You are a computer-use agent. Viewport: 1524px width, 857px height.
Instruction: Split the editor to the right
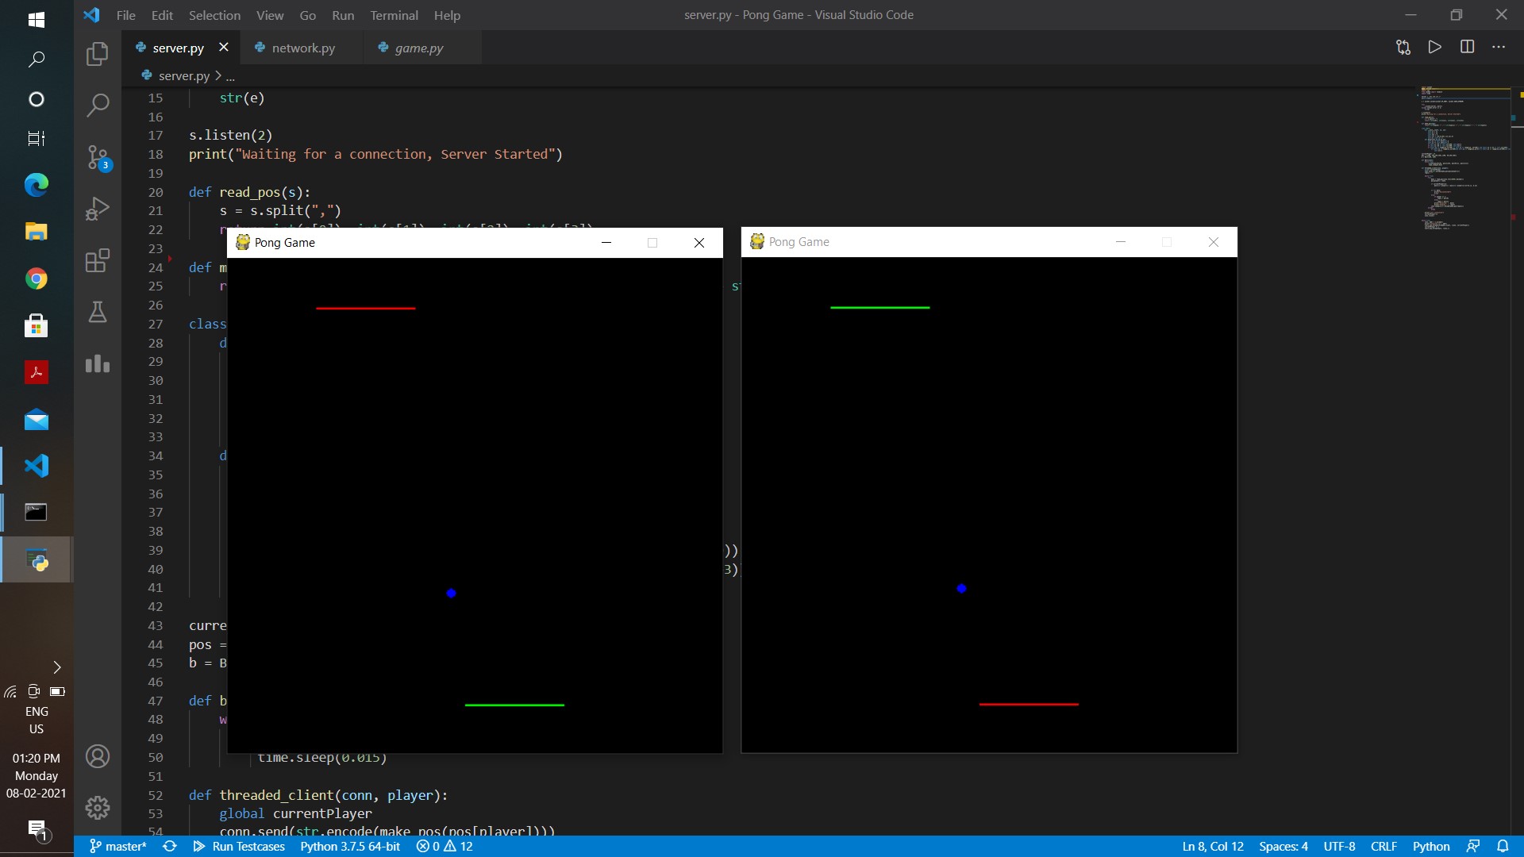(1467, 47)
